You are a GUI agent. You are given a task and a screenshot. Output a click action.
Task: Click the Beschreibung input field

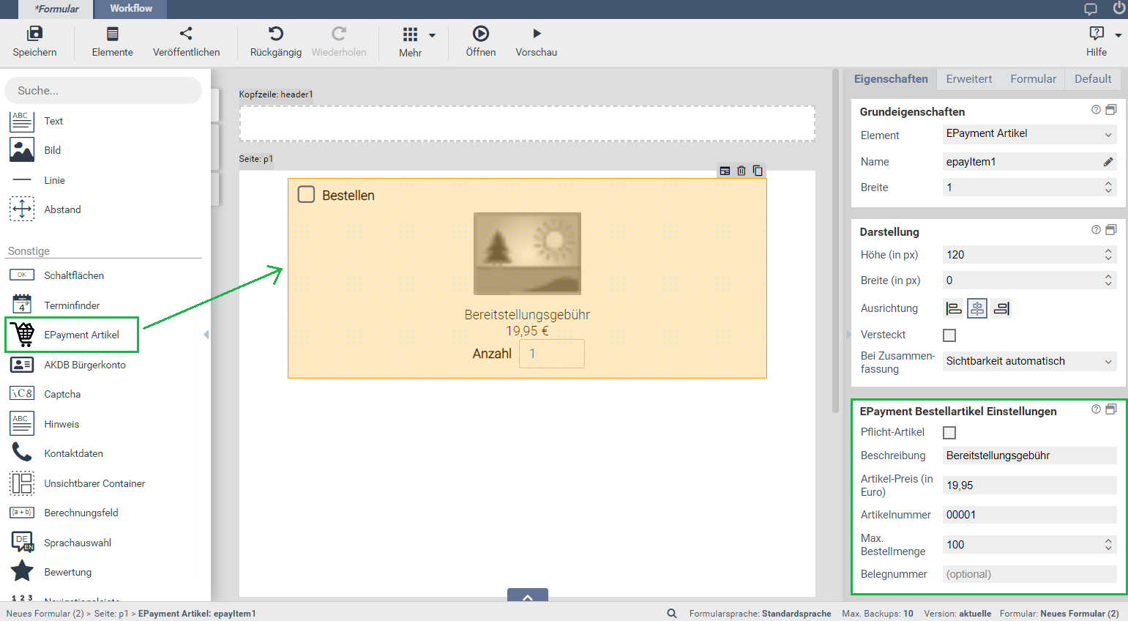point(1028,455)
